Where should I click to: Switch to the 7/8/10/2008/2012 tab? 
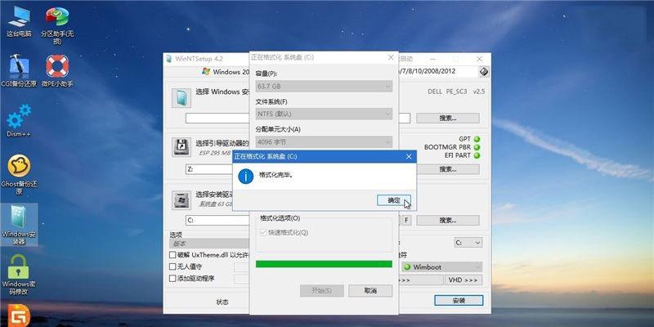coord(427,71)
